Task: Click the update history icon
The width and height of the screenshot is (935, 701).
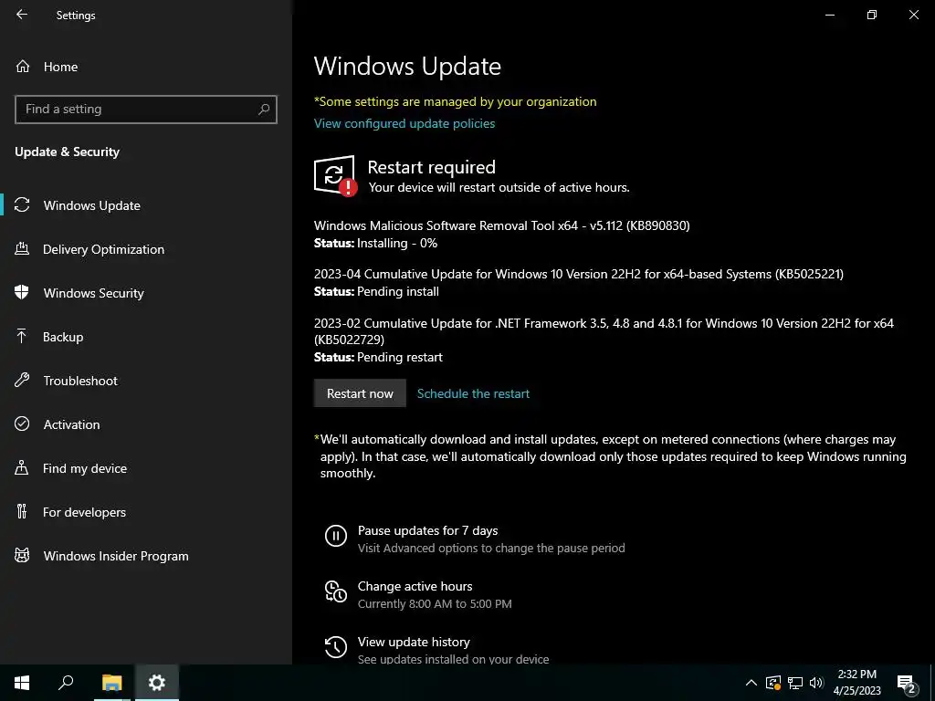Action: tap(336, 647)
